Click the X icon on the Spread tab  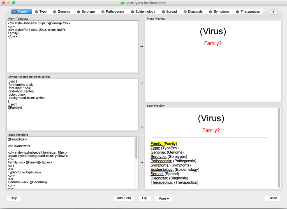pos(163,12)
